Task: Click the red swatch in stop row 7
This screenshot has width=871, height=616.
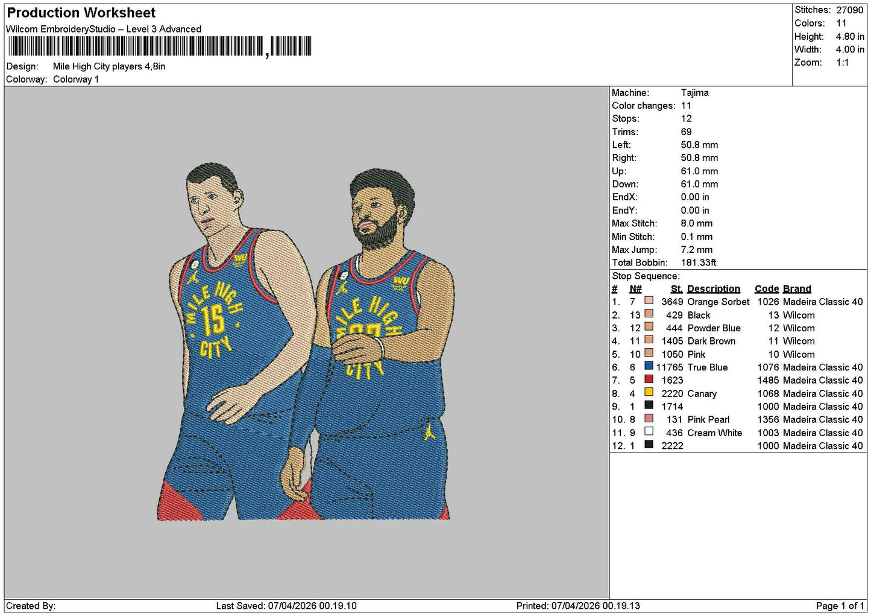Action: [649, 379]
